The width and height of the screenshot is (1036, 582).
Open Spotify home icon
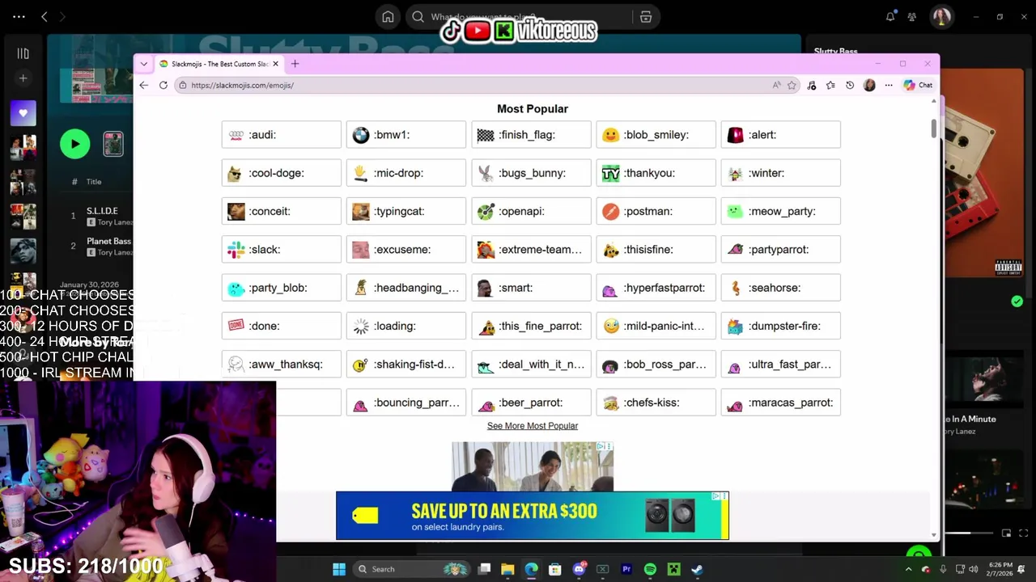(388, 17)
